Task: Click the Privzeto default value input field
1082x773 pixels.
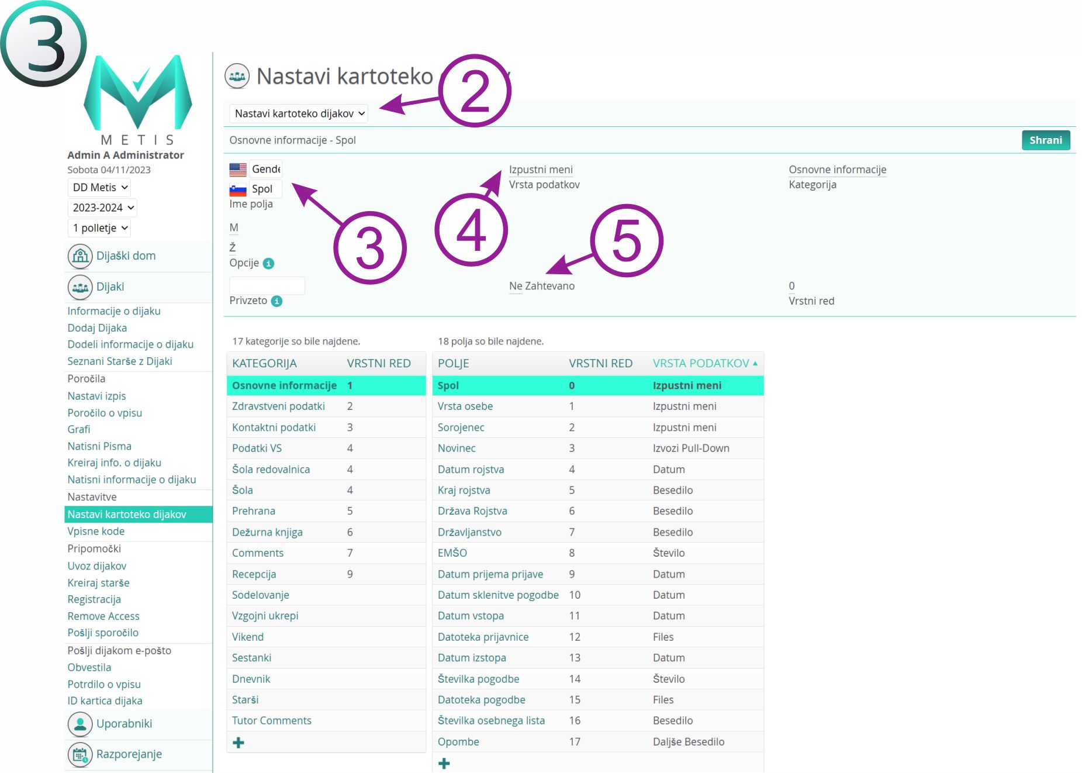Action: [x=267, y=286]
